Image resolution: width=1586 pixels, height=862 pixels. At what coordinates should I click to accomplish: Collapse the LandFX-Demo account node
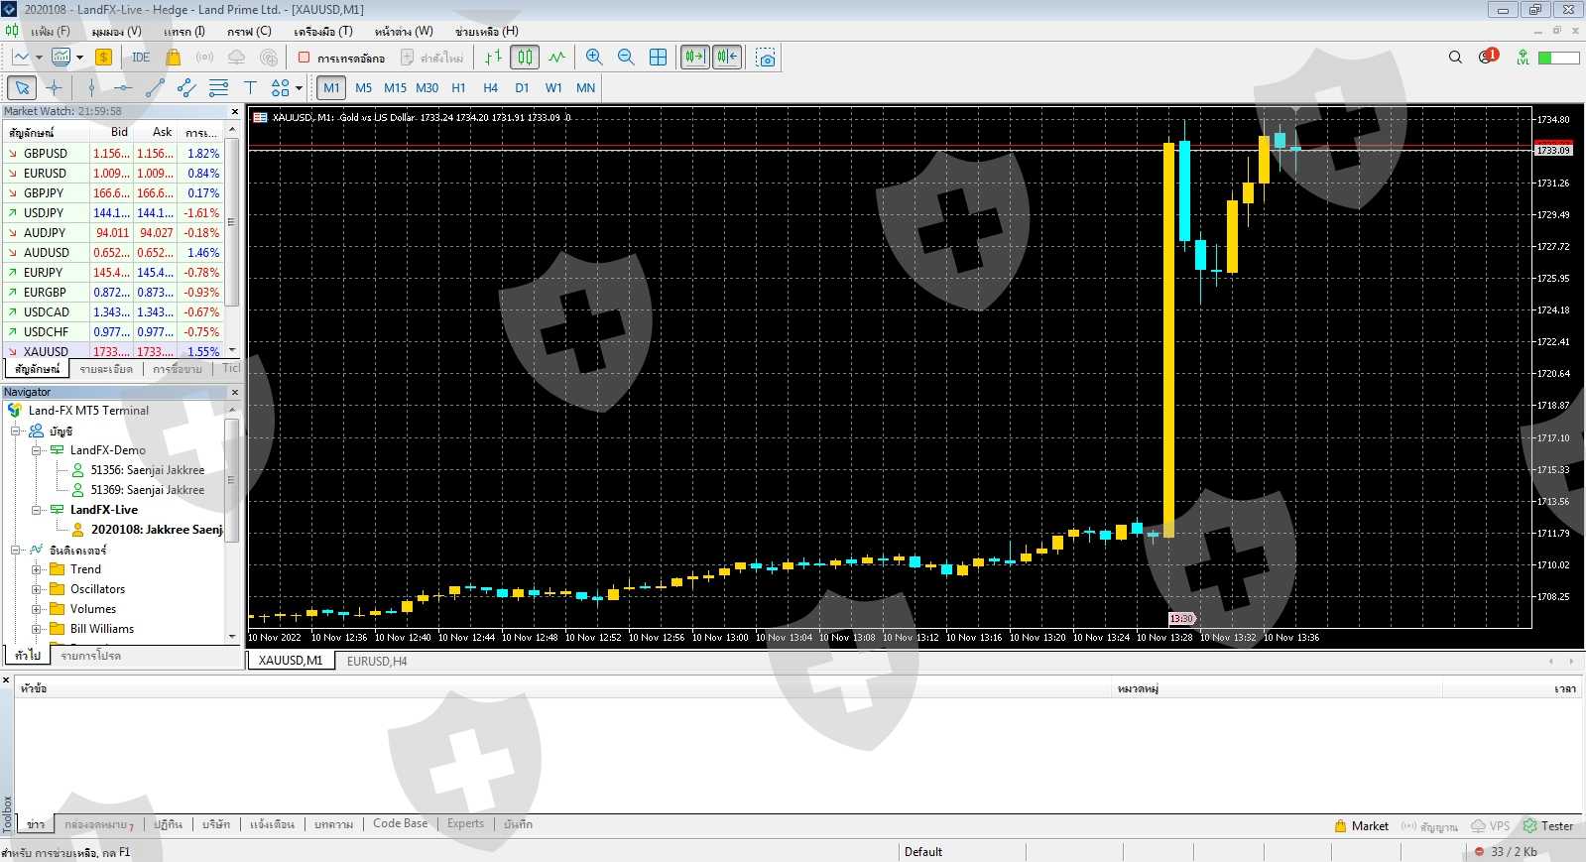point(37,450)
